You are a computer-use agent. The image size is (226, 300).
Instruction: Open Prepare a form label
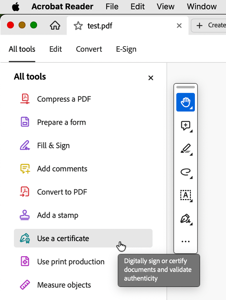point(62,122)
